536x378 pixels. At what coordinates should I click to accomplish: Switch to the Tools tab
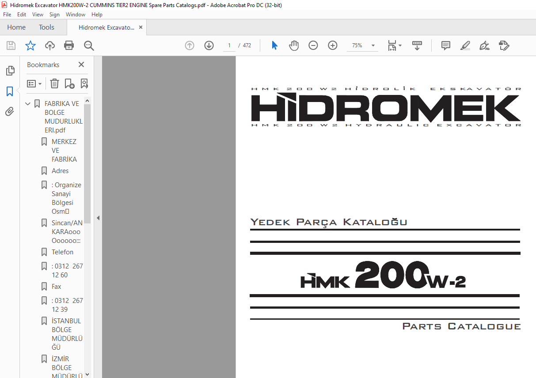pyautogui.click(x=46, y=27)
